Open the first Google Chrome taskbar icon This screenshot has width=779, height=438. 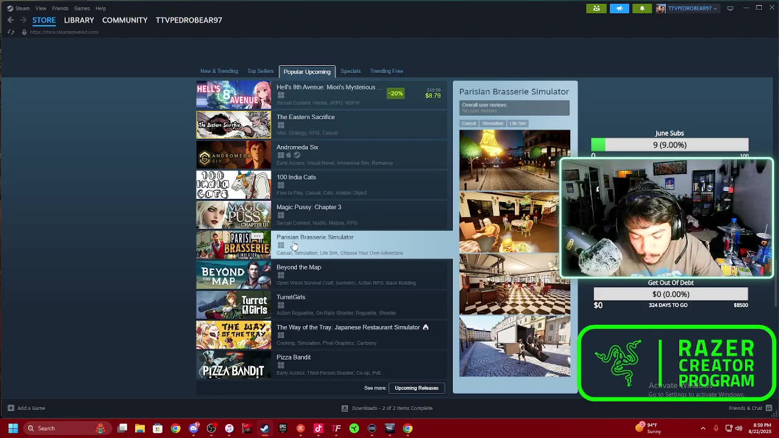coord(175,428)
